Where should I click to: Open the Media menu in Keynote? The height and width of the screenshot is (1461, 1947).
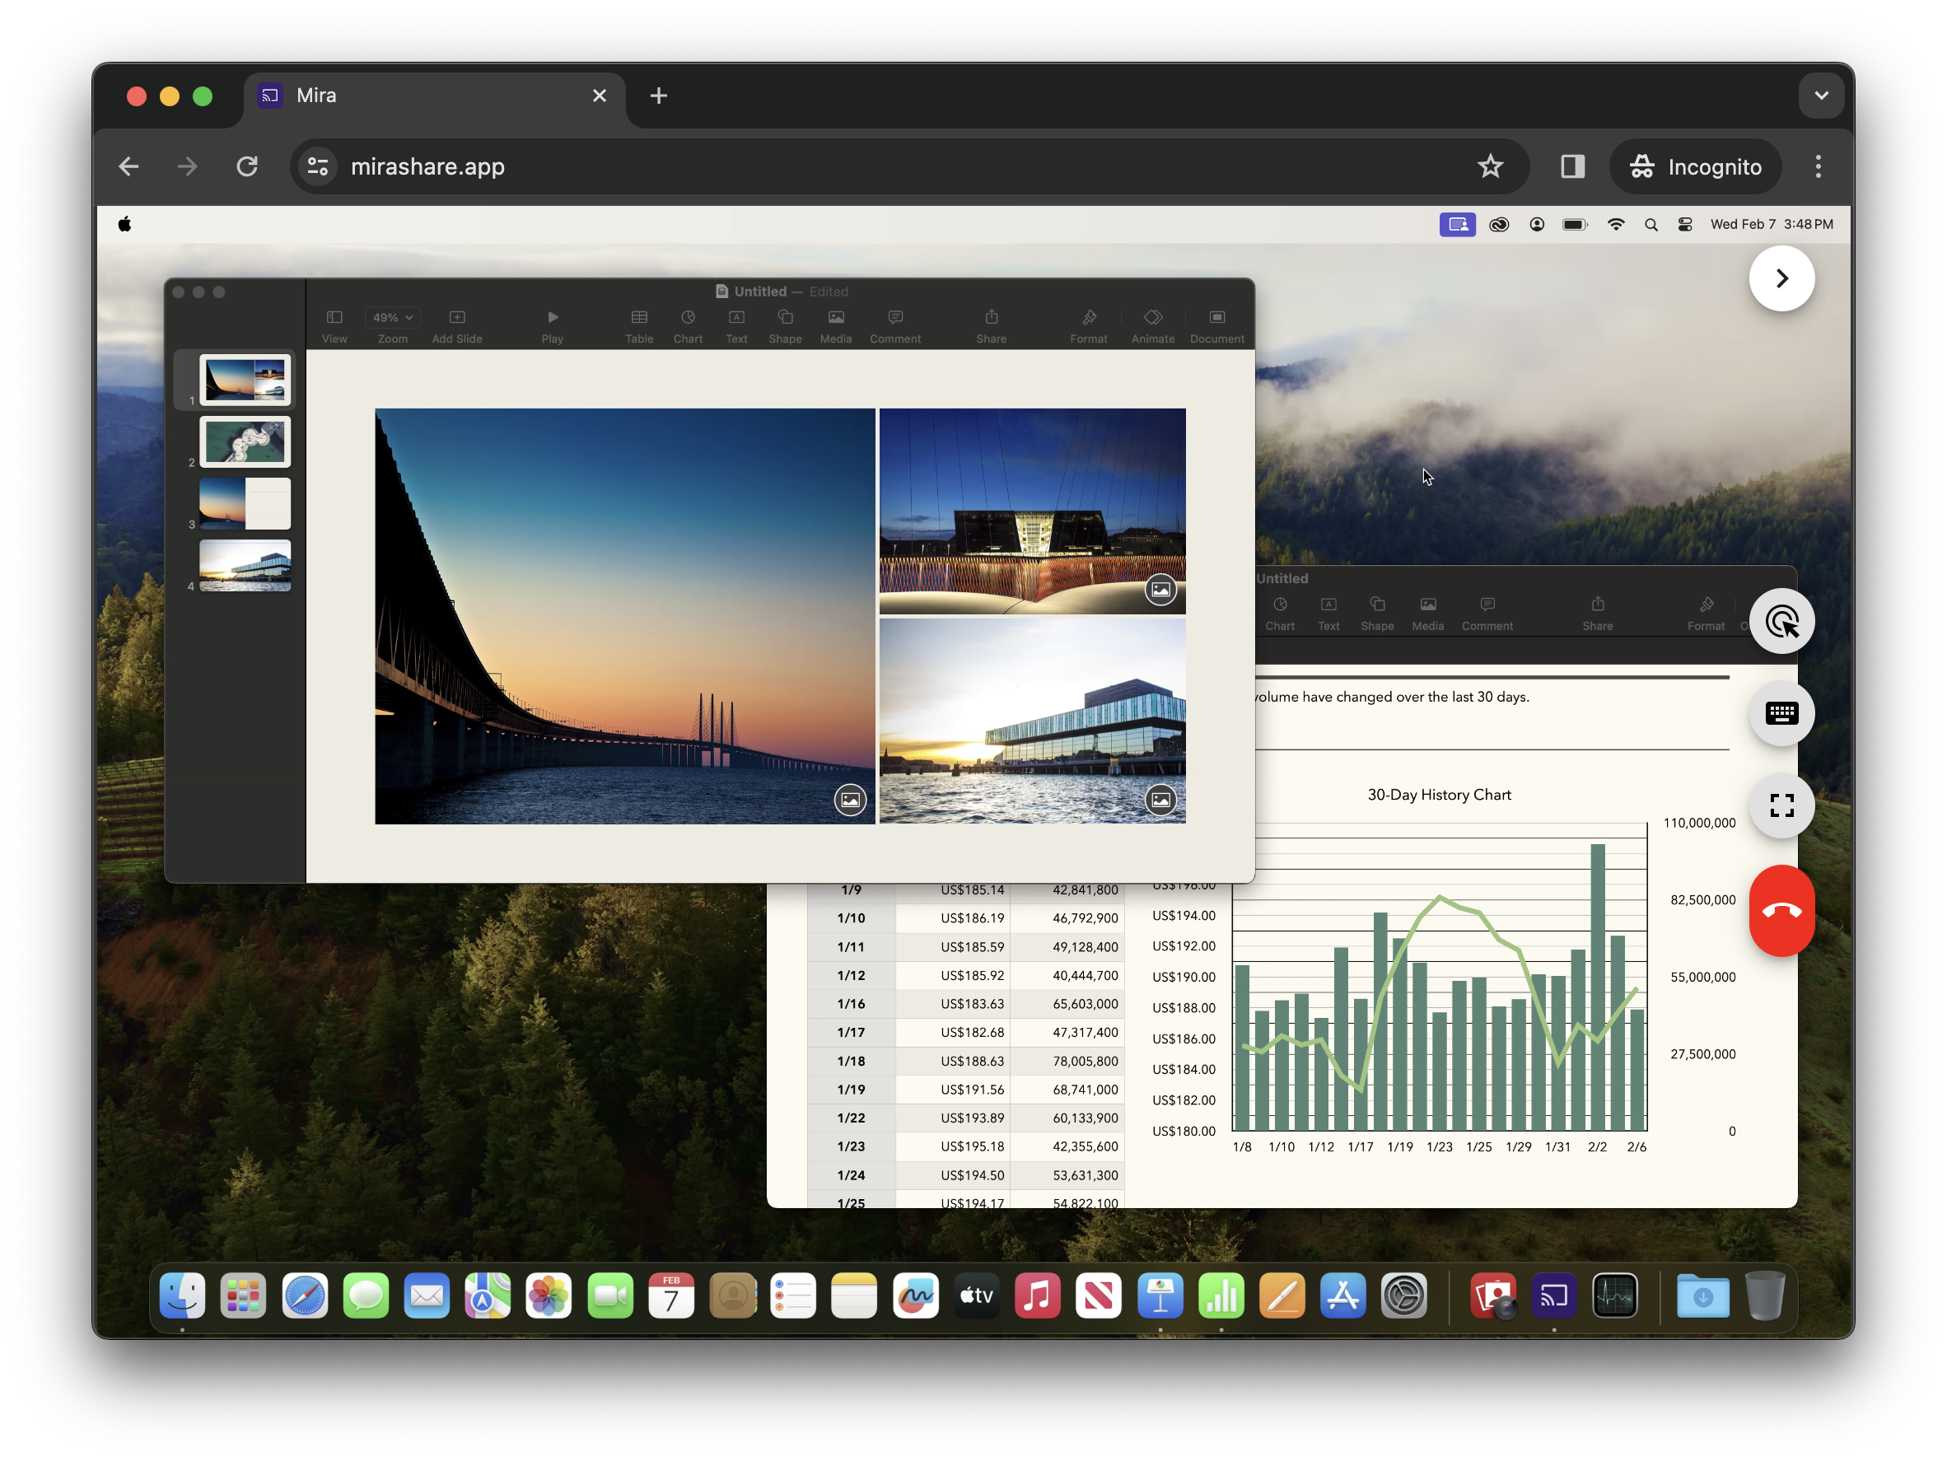[x=836, y=318]
